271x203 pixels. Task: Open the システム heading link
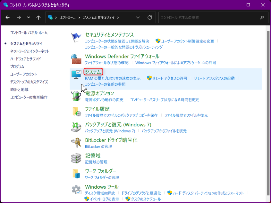(93, 72)
